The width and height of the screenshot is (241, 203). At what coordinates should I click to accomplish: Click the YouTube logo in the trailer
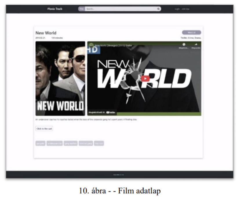click(x=111, y=112)
